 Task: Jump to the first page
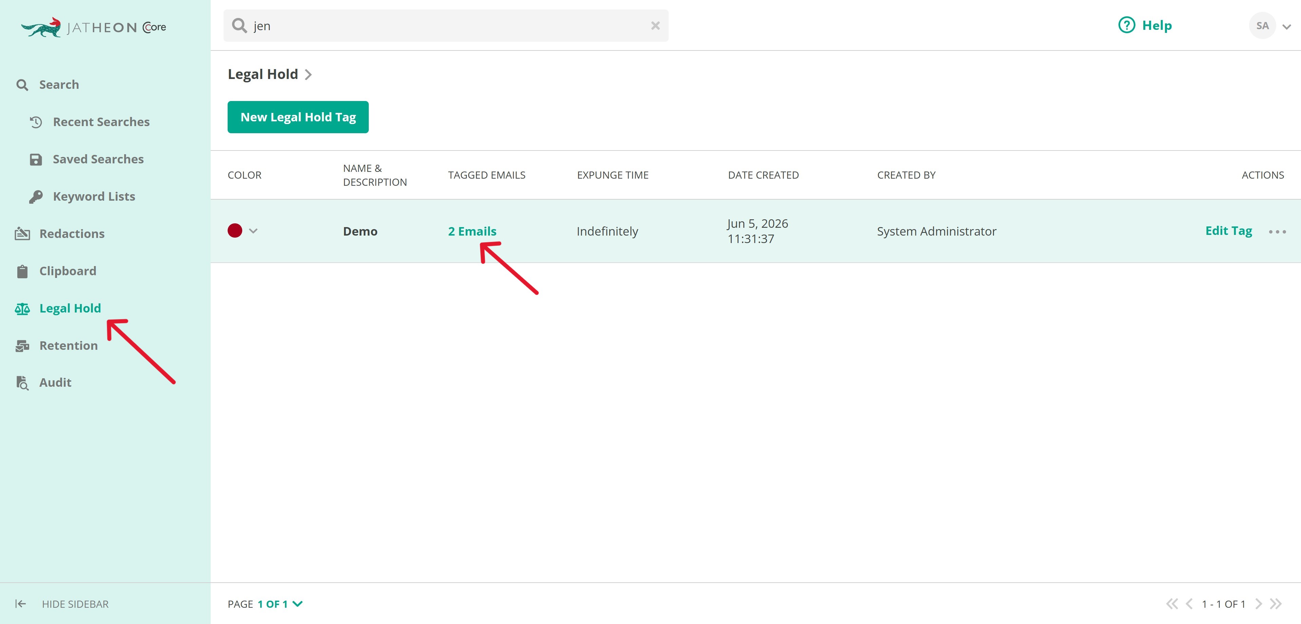click(x=1172, y=604)
